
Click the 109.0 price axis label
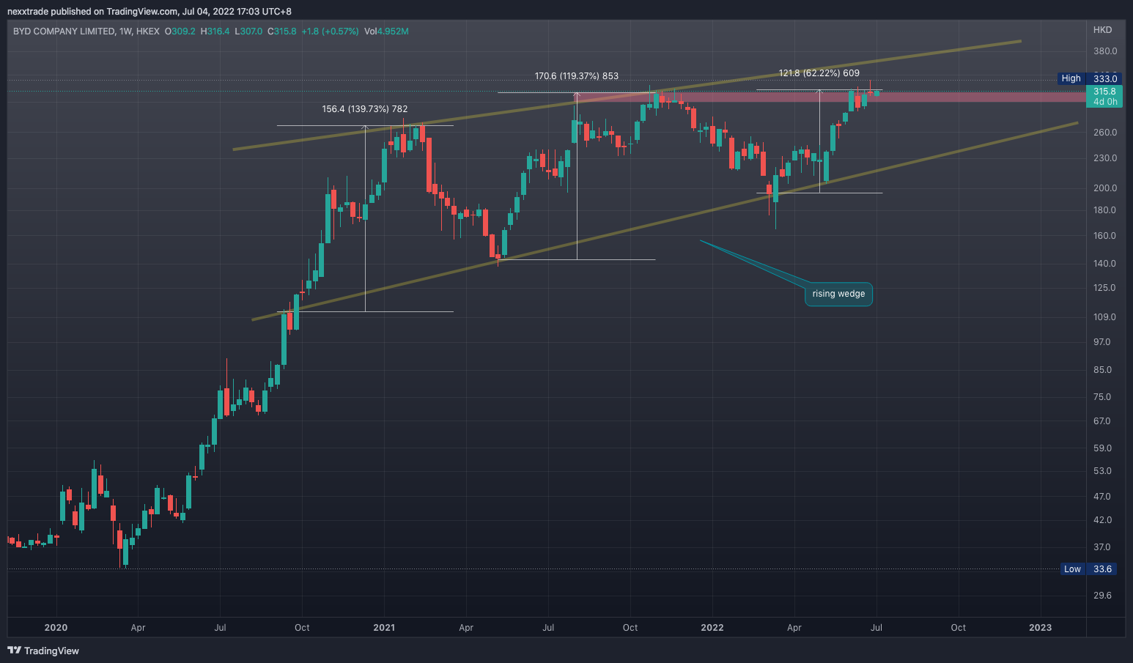(x=1105, y=317)
